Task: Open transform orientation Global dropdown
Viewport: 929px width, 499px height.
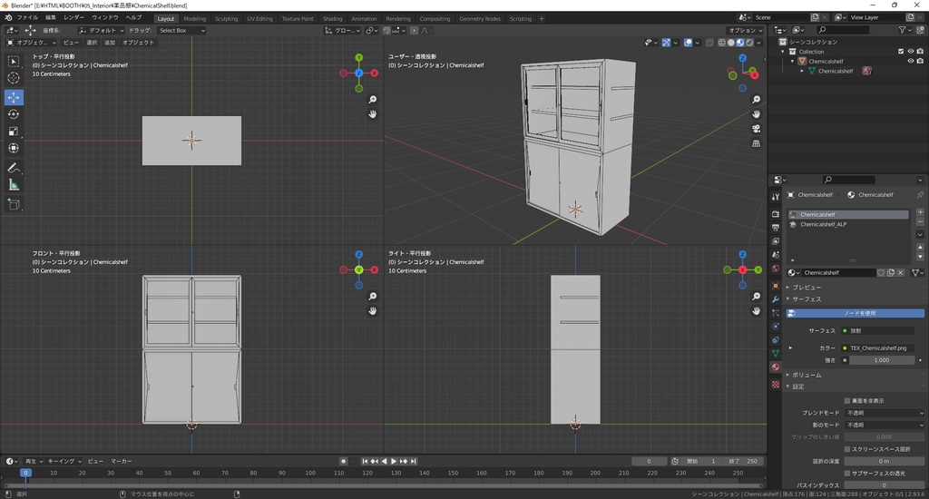Action: point(342,30)
